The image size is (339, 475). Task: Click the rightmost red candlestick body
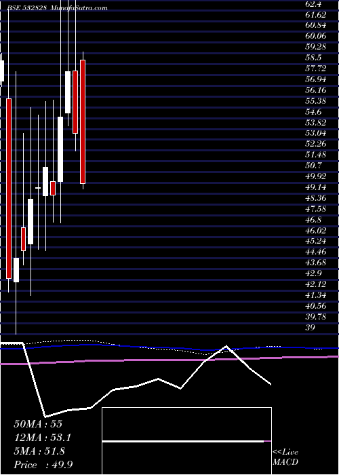[x=83, y=121]
